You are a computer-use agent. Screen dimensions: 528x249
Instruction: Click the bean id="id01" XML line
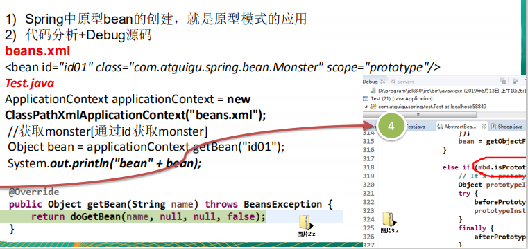pos(223,68)
